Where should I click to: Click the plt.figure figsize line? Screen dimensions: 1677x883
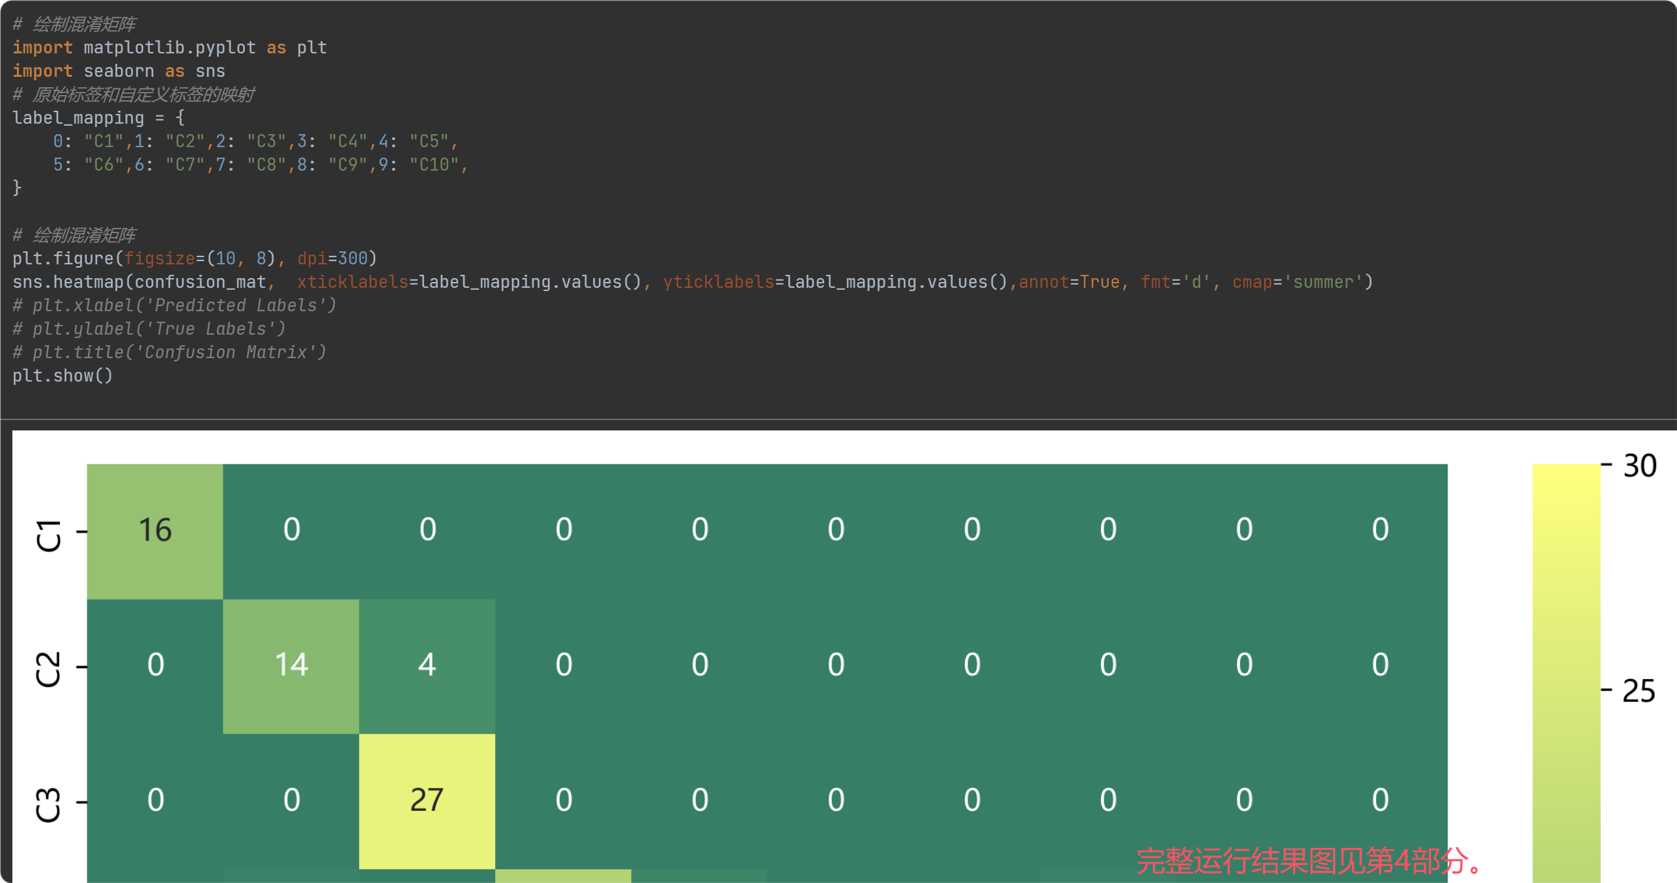click(194, 259)
